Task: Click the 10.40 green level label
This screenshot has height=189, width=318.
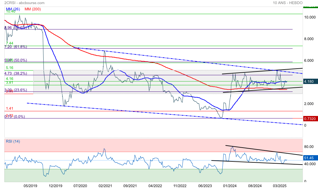Action: click(x=11, y=11)
